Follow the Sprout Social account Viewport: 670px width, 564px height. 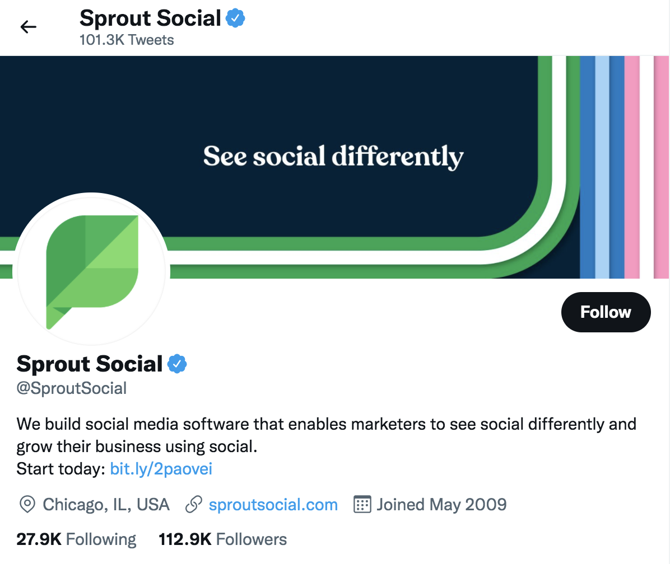606,312
